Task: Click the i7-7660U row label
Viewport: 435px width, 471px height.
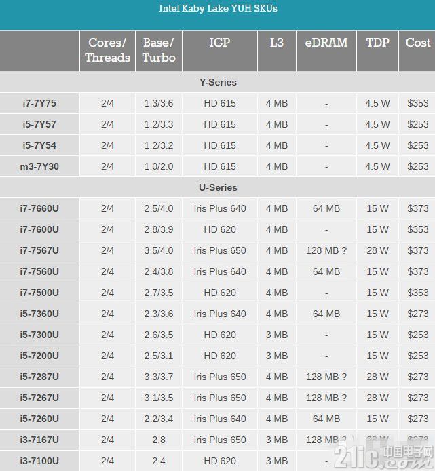Action: (39, 208)
